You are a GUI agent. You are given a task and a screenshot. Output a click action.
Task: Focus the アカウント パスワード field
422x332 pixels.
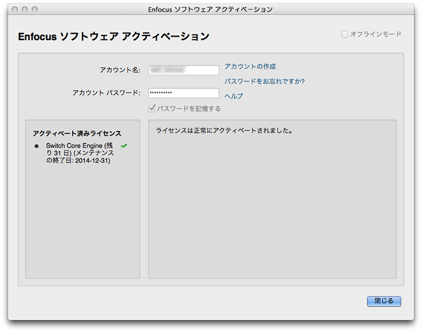pos(183,93)
